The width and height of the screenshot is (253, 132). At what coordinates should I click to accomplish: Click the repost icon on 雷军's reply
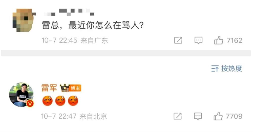point(178,116)
